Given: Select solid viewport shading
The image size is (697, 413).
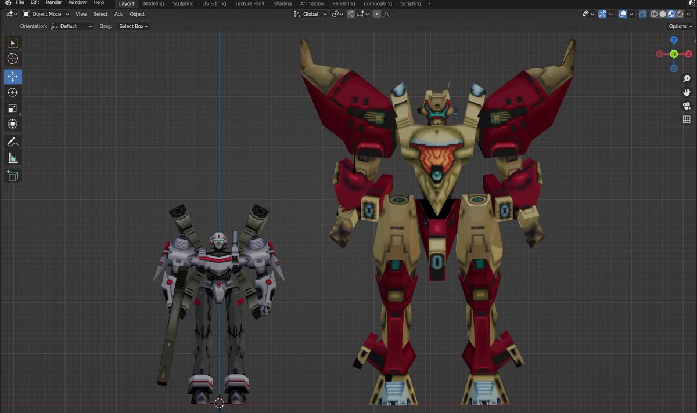Looking at the screenshot, I should click(x=663, y=14).
